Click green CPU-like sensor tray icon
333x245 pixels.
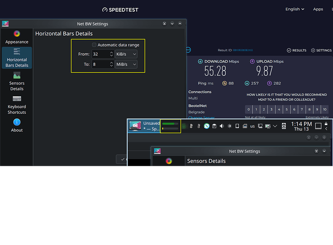pyautogui.click(x=184, y=126)
